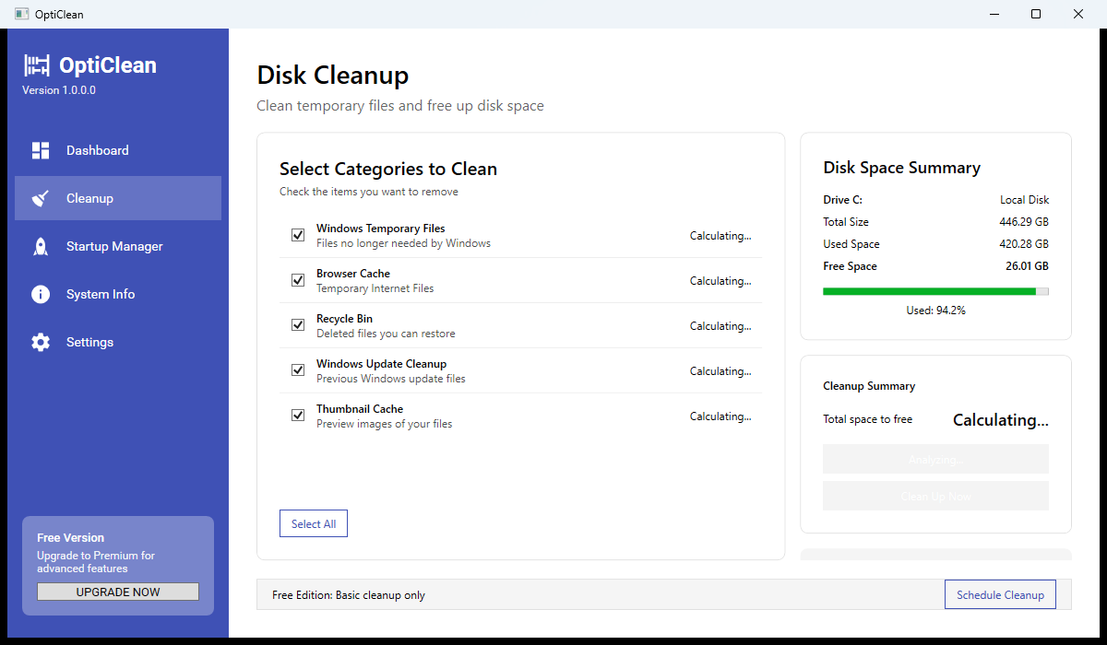Click the disk usage progress bar
This screenshot has height=645, width=1107.
click(x=935, y=291)
